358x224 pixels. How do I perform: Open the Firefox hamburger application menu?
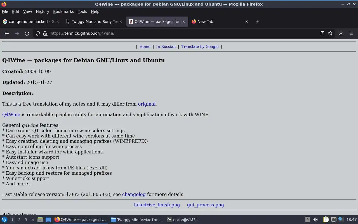pos(351,33)
